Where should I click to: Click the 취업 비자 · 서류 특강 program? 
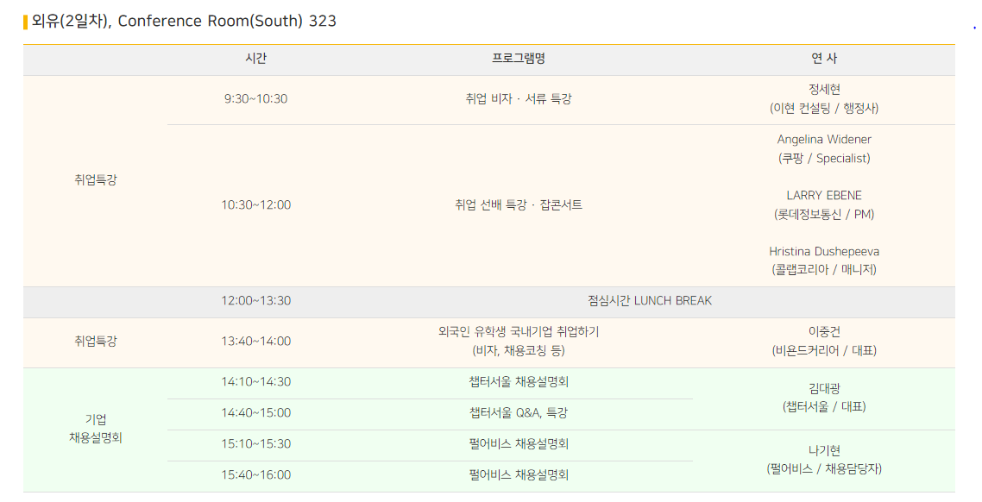pos(519,99)
